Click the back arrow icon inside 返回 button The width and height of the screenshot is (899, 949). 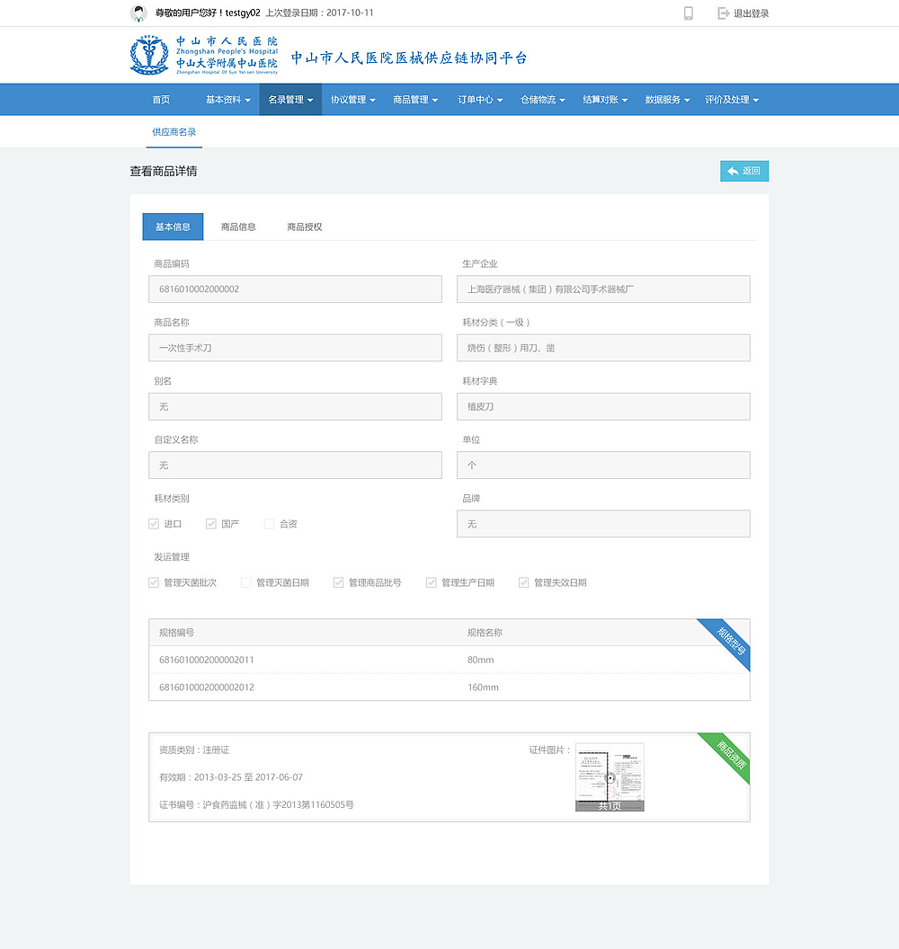click(732, 170)
